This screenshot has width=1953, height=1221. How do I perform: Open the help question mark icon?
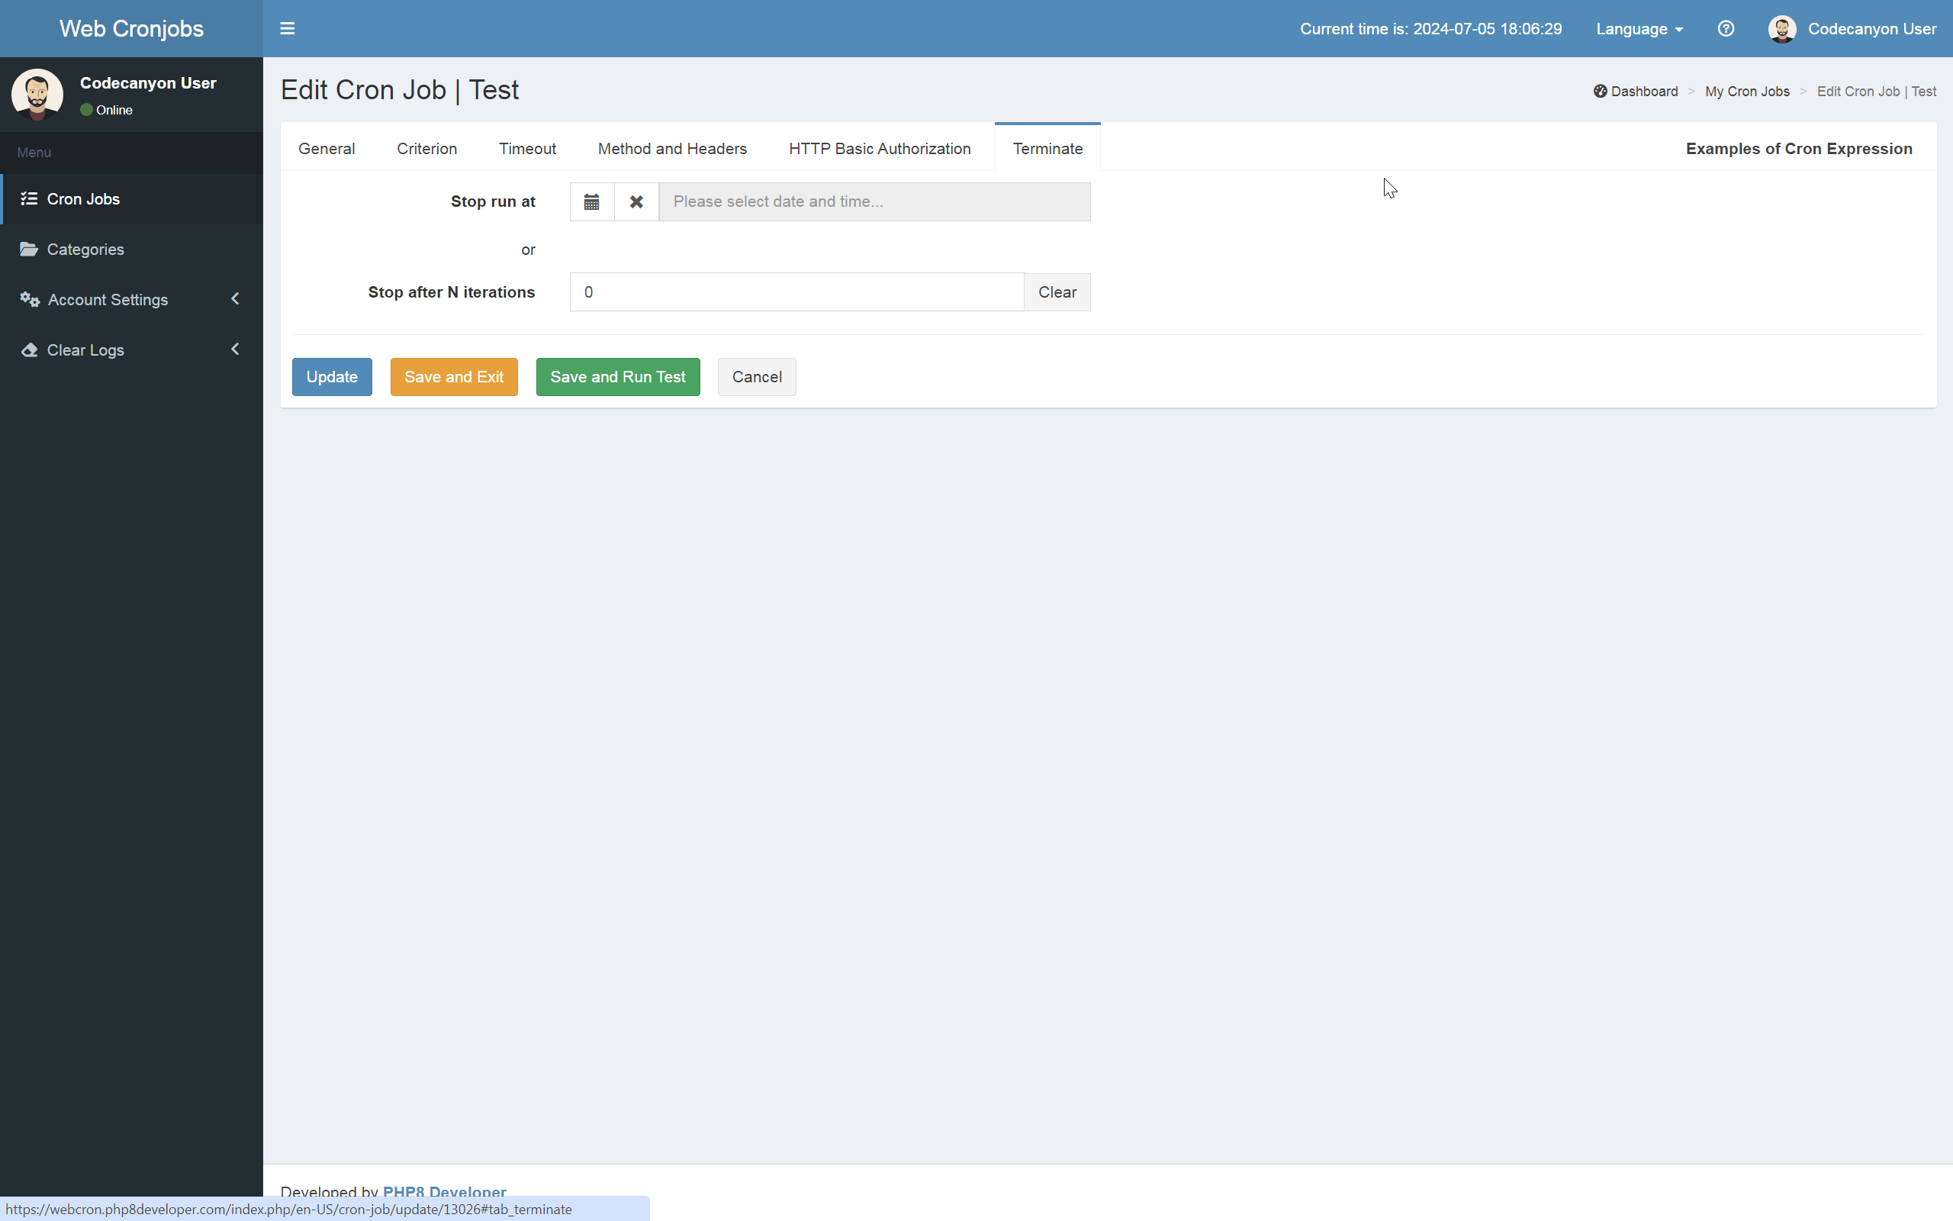click(1726, 28)
